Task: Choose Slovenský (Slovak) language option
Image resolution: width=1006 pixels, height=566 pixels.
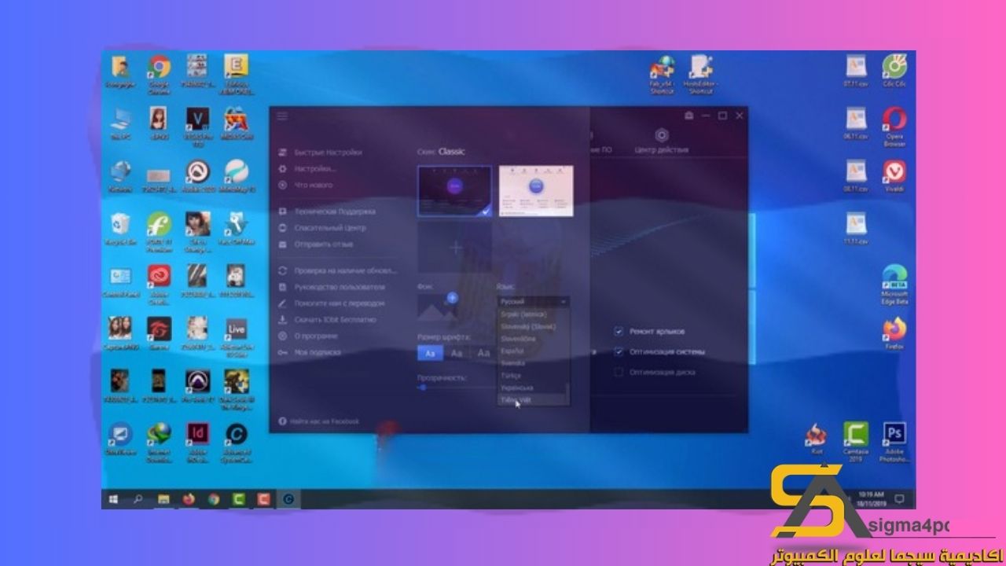Action: click(x=528, y=326)
